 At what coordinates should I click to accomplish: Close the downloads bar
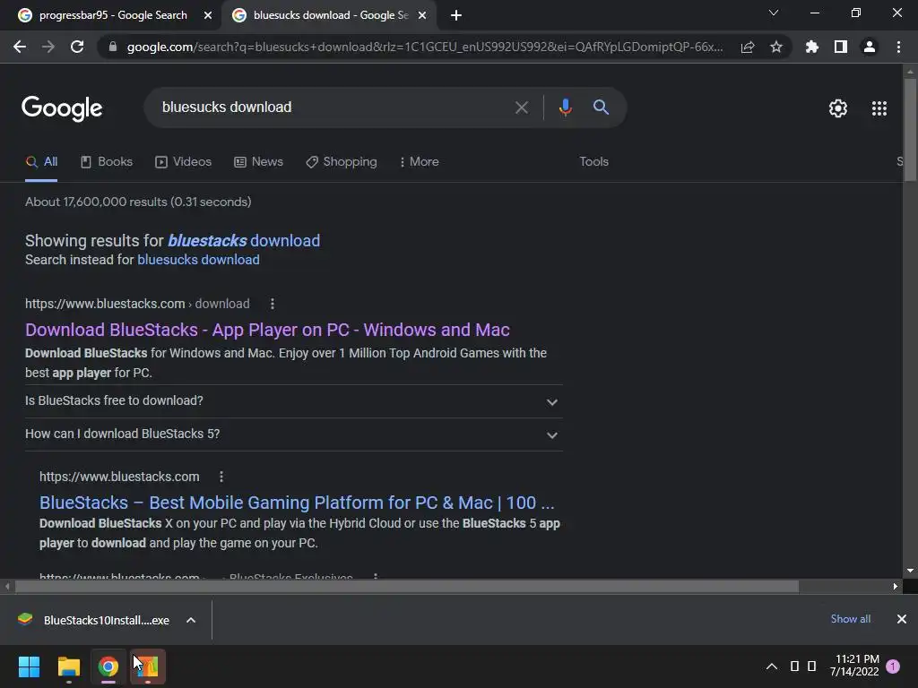point(902,619)
